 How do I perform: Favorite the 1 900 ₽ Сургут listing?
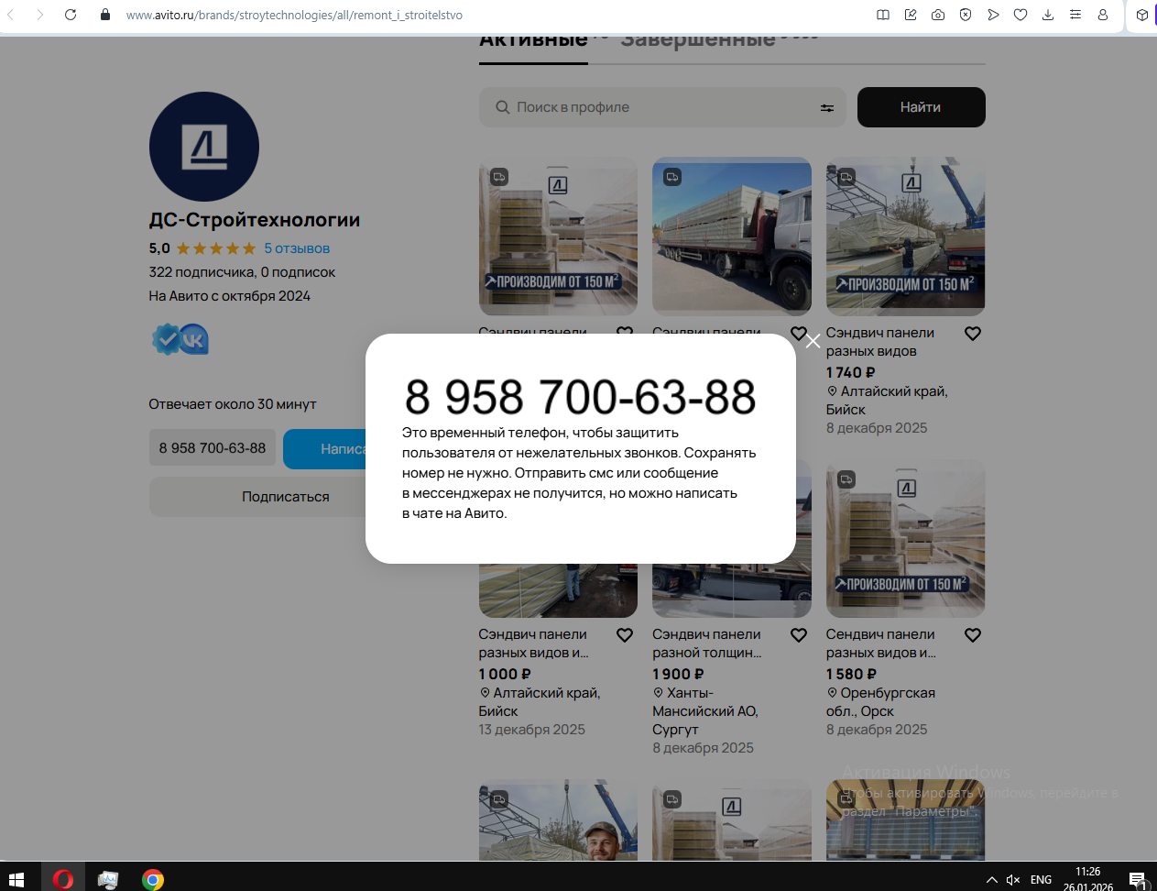tap(799, 635)
